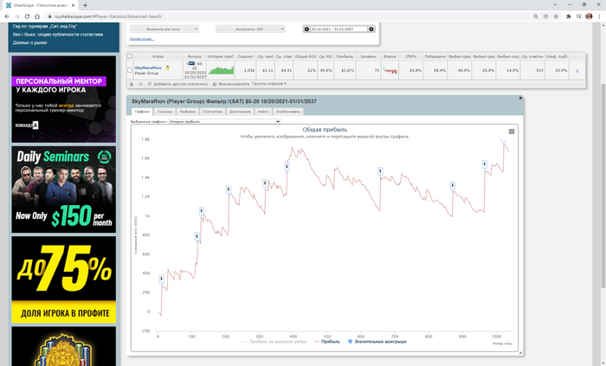Open the selected graphs "История прибыли" dropdown
The width and height of the screenshot is (606, 366).
tap(224, 122)
